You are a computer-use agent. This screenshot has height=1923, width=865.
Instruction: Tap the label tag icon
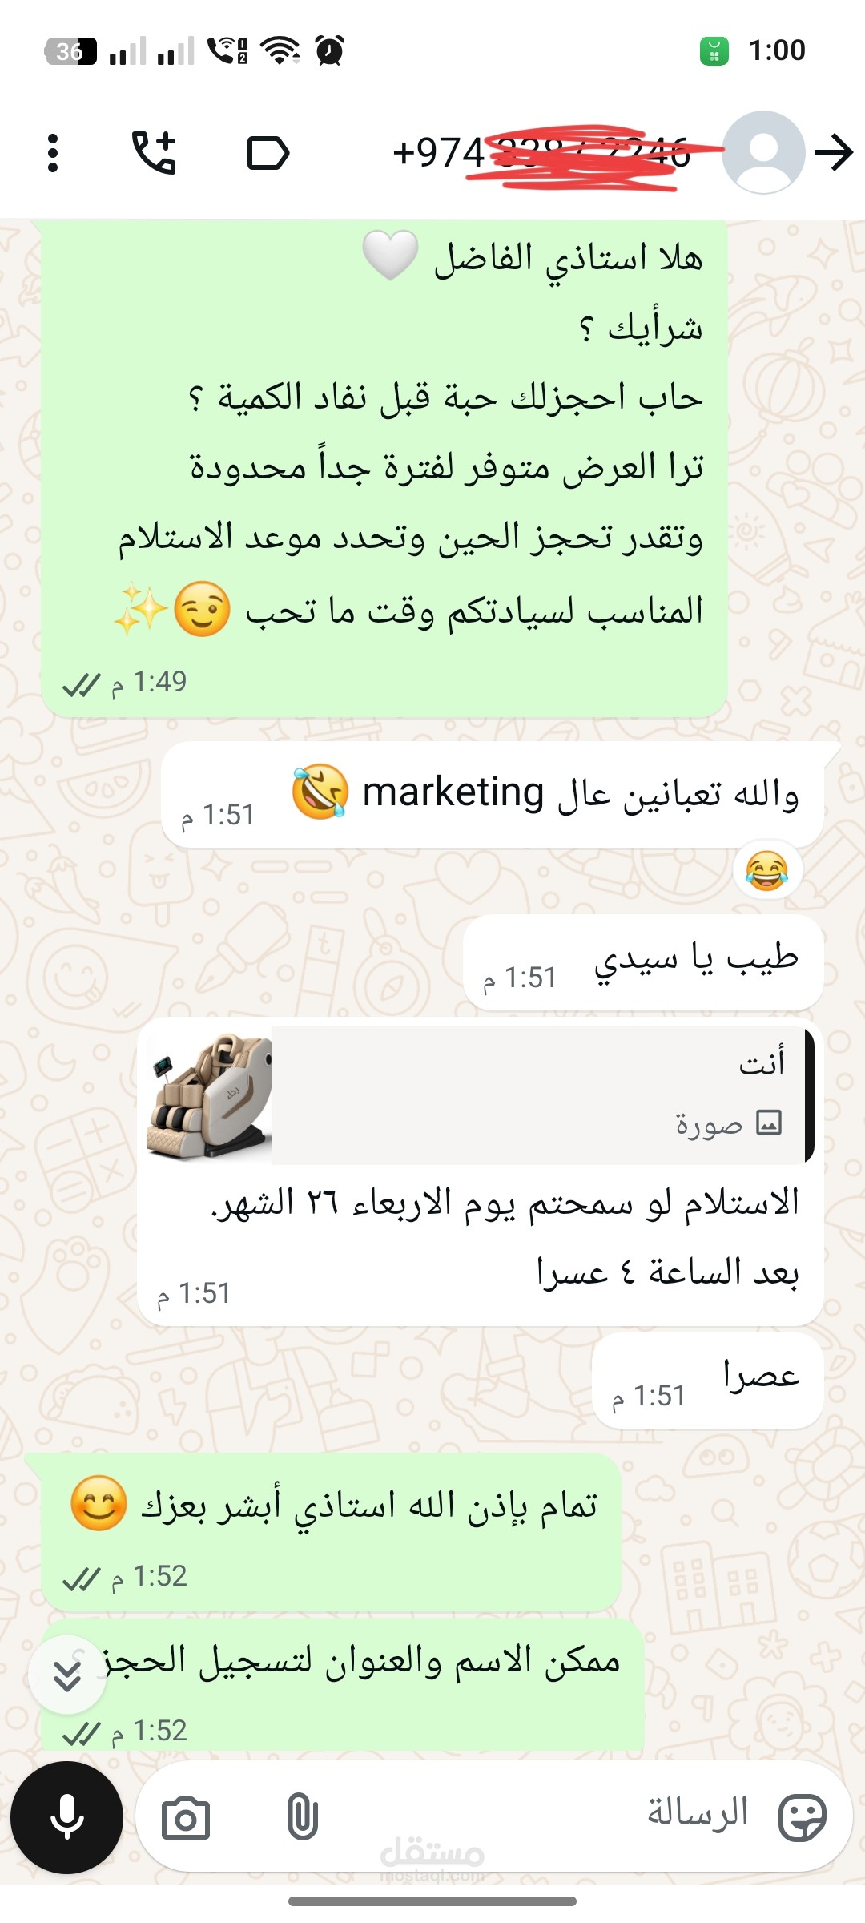[268, 153]
